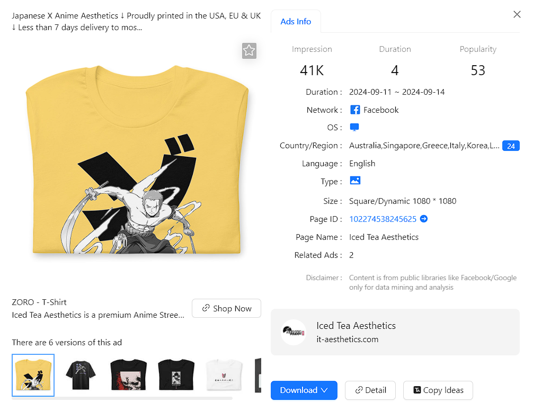Select the white t-shirt ad version thumbnail
The image size is (533, 402).
point(224,377)
